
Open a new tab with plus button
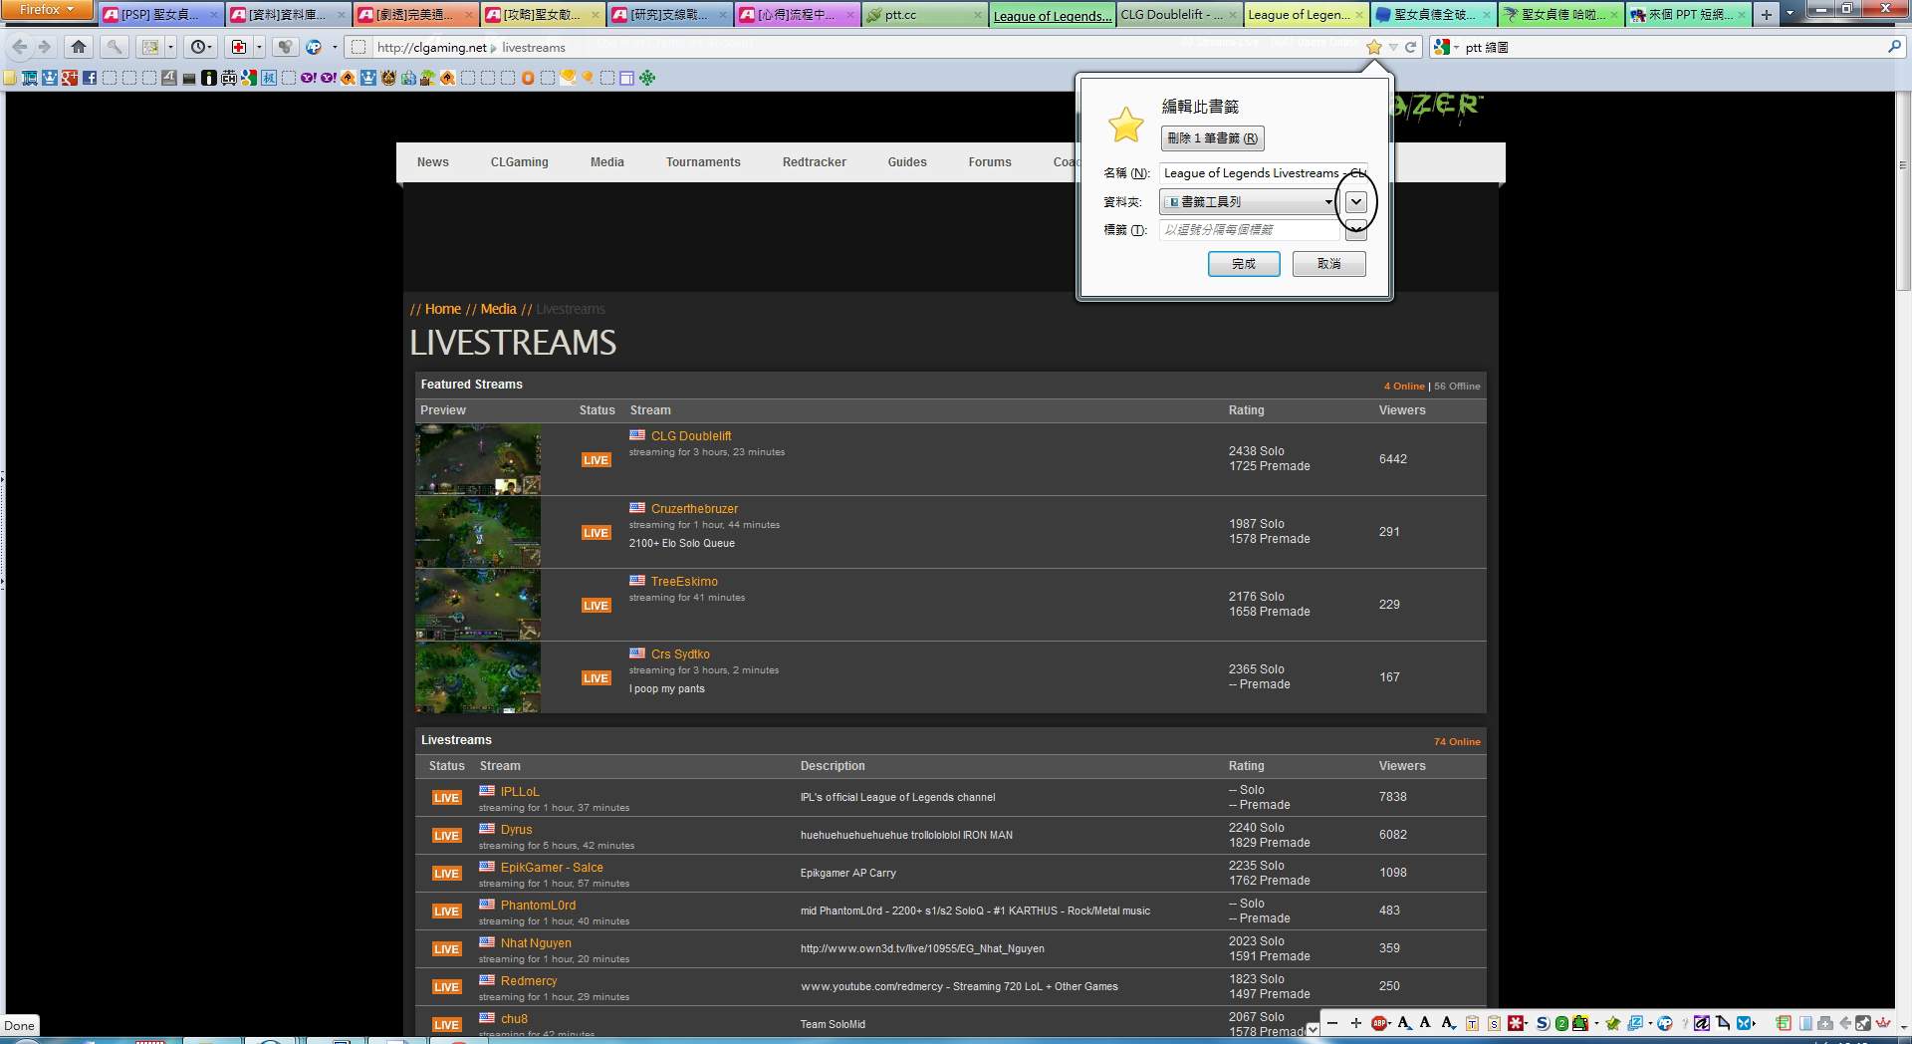(x=1766, y=15)
